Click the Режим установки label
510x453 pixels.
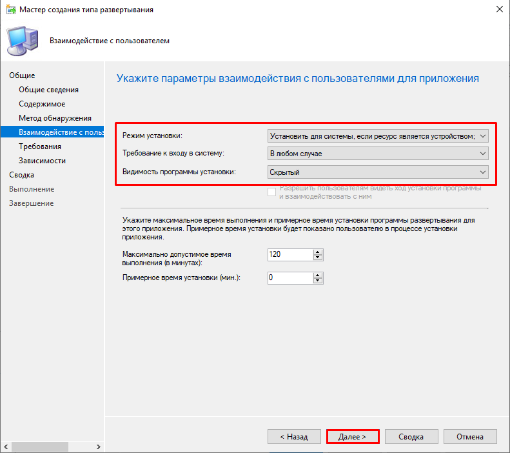coord(152,136)
